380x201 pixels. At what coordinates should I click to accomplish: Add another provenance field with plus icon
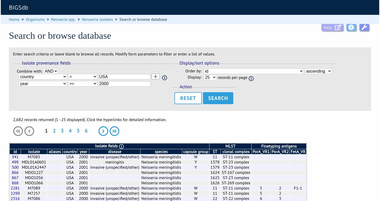point(156,77)
